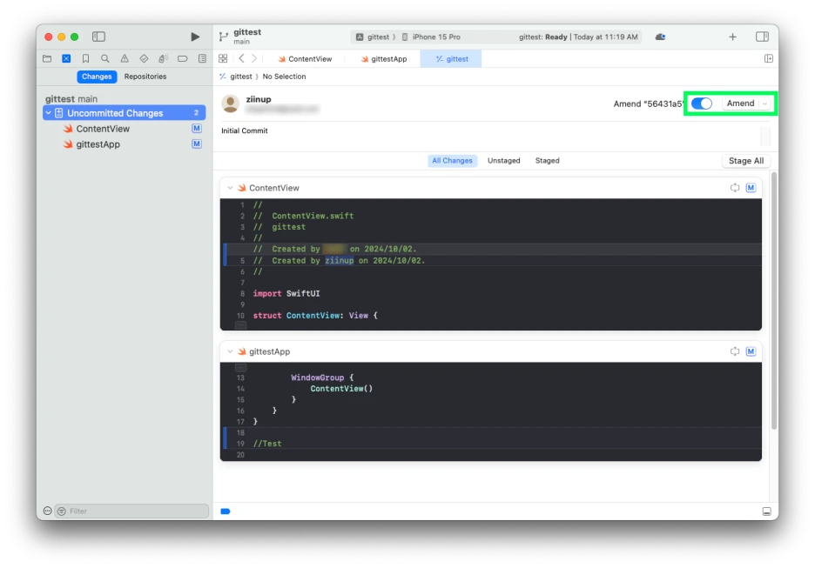
Task: Open the Breakpoint navigator icon
Action: click(183, 58)
